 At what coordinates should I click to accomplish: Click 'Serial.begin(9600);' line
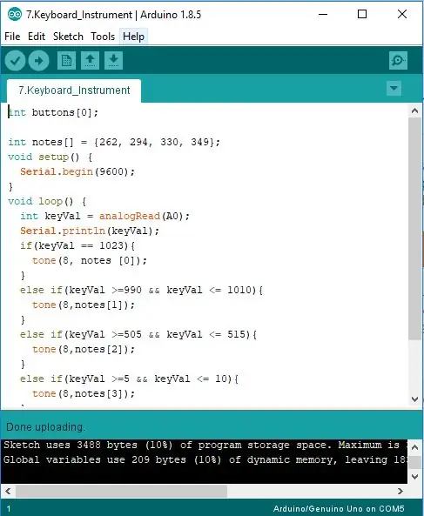tap(77, 171)
